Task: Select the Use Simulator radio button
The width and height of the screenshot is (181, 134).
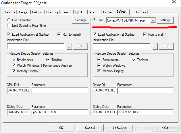Action: (9, 20)
